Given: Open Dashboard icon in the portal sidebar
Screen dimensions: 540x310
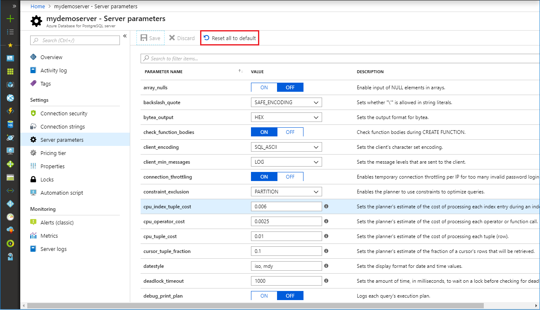Looking at the screenshot, I should 10,58.
